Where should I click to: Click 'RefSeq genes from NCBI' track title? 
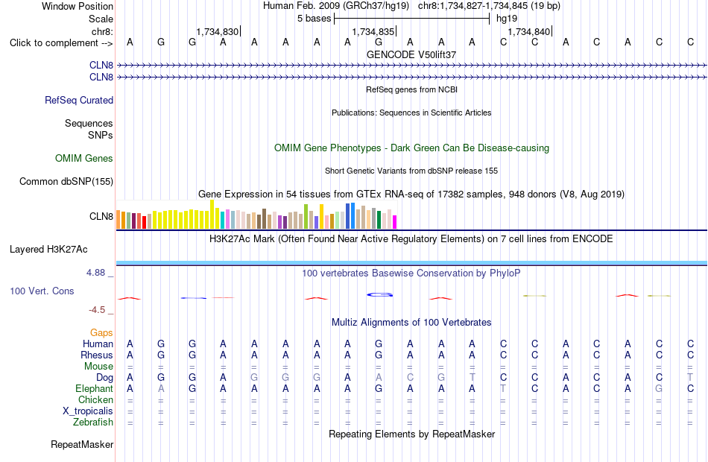[x=412, y=90]
